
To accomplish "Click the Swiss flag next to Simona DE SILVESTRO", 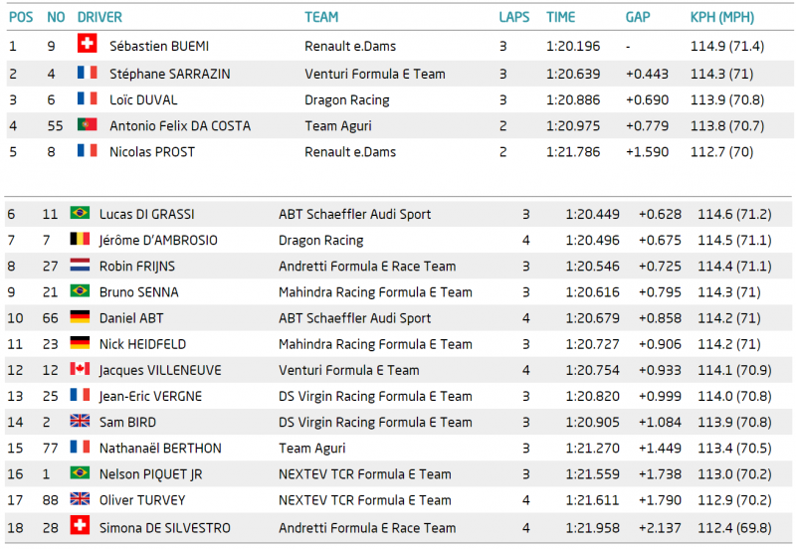I will 80,525.
